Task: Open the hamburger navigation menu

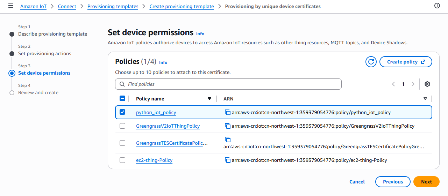Action: pos(11,6)
